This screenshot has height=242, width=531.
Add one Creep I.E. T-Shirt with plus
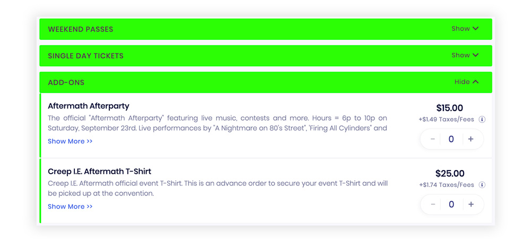coord(470,204)
